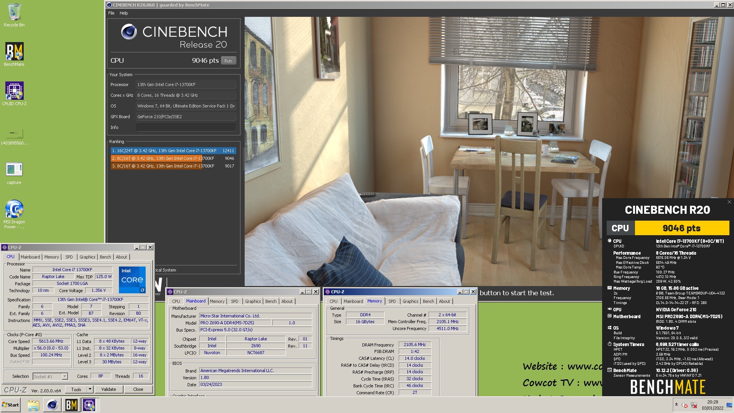This screenshot has width=734, height=413.
Task: Open the Socket #1 selection combo box
Action: [x=50, y=377]
